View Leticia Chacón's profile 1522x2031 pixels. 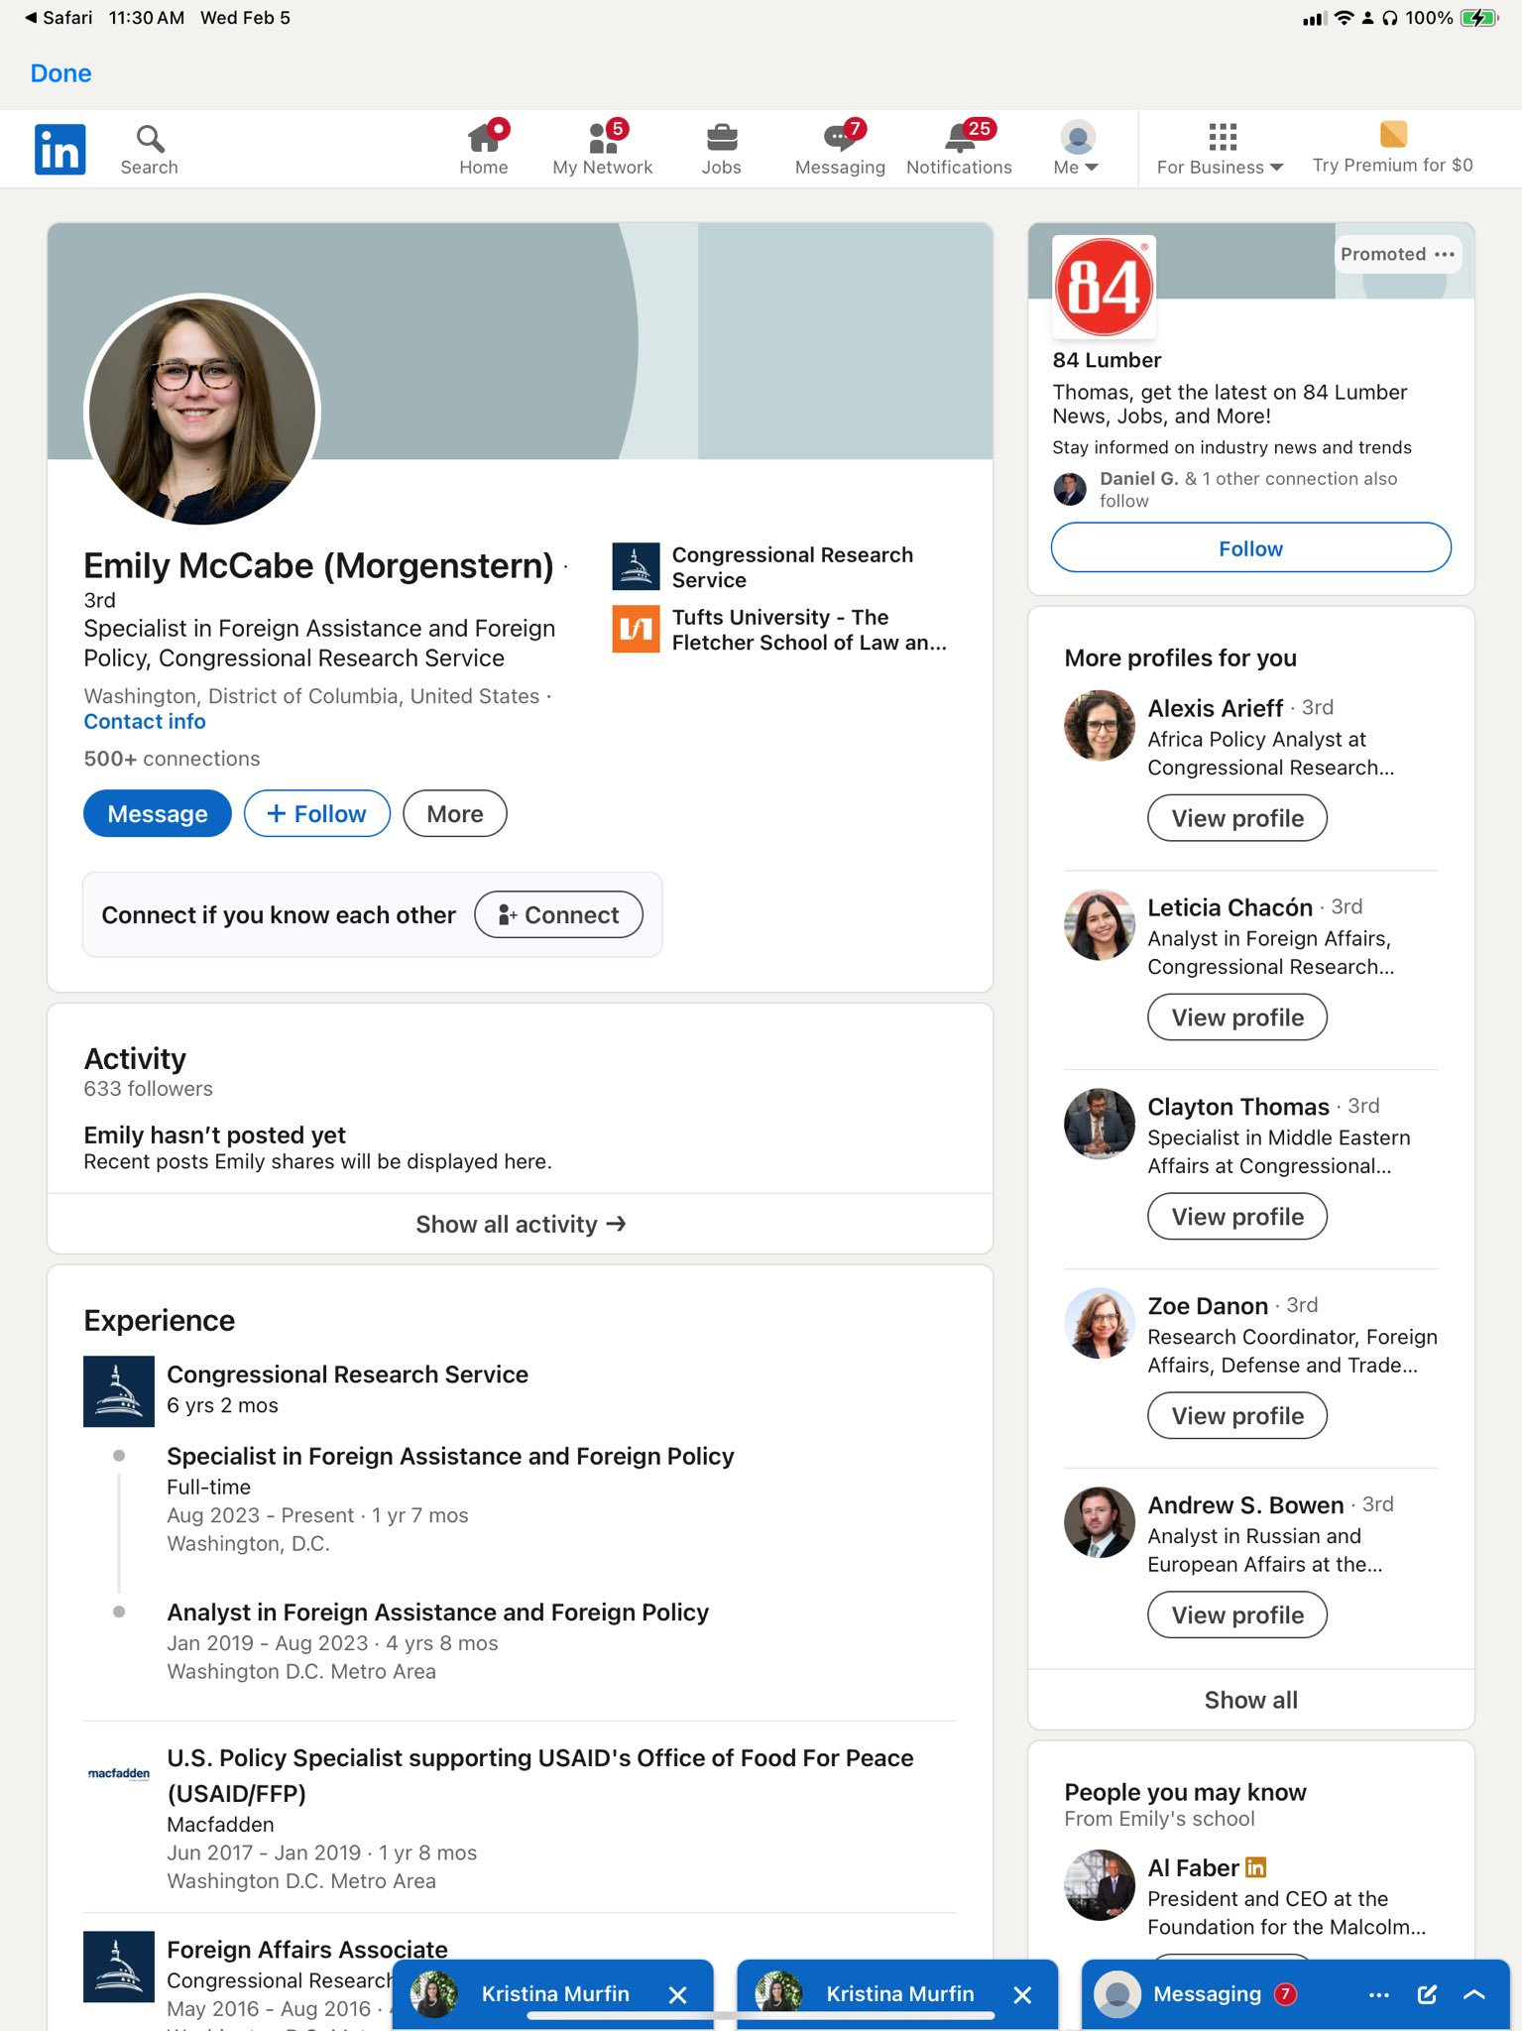click(x=1237, y=1018)
